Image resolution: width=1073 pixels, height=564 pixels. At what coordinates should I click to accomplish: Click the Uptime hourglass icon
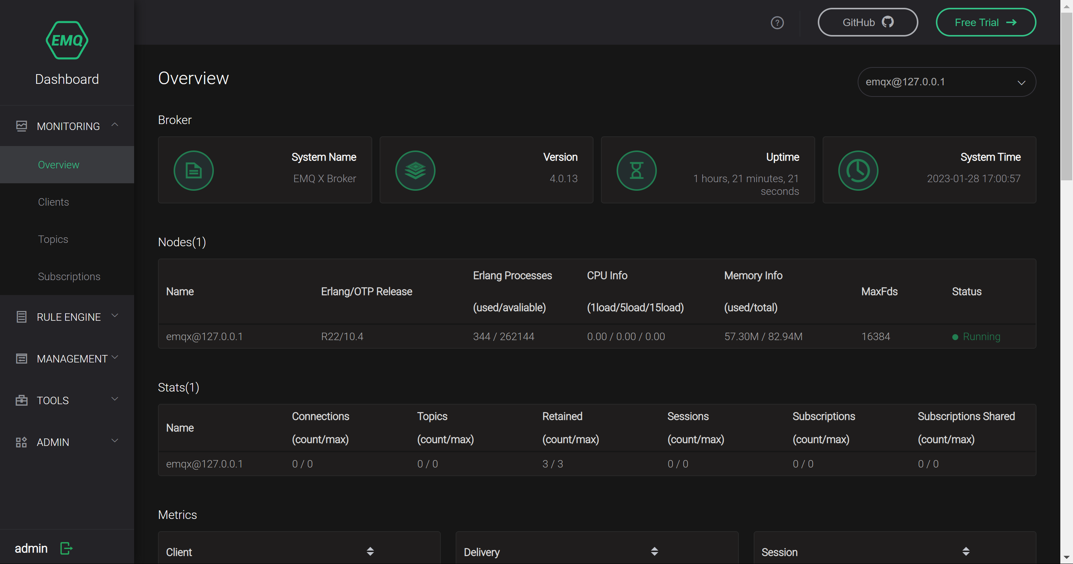pyautogui.click(x=636, y=170)
